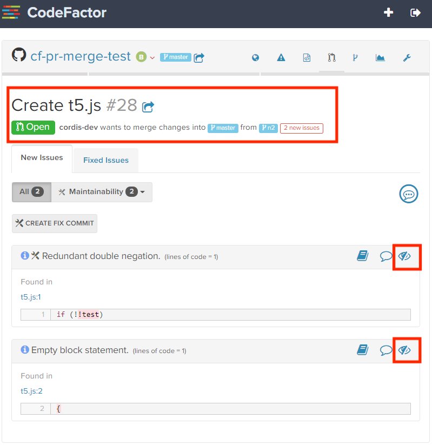Open the Issues warning triangle icon
Screen dimensions: 432x445
pos(281,58)
